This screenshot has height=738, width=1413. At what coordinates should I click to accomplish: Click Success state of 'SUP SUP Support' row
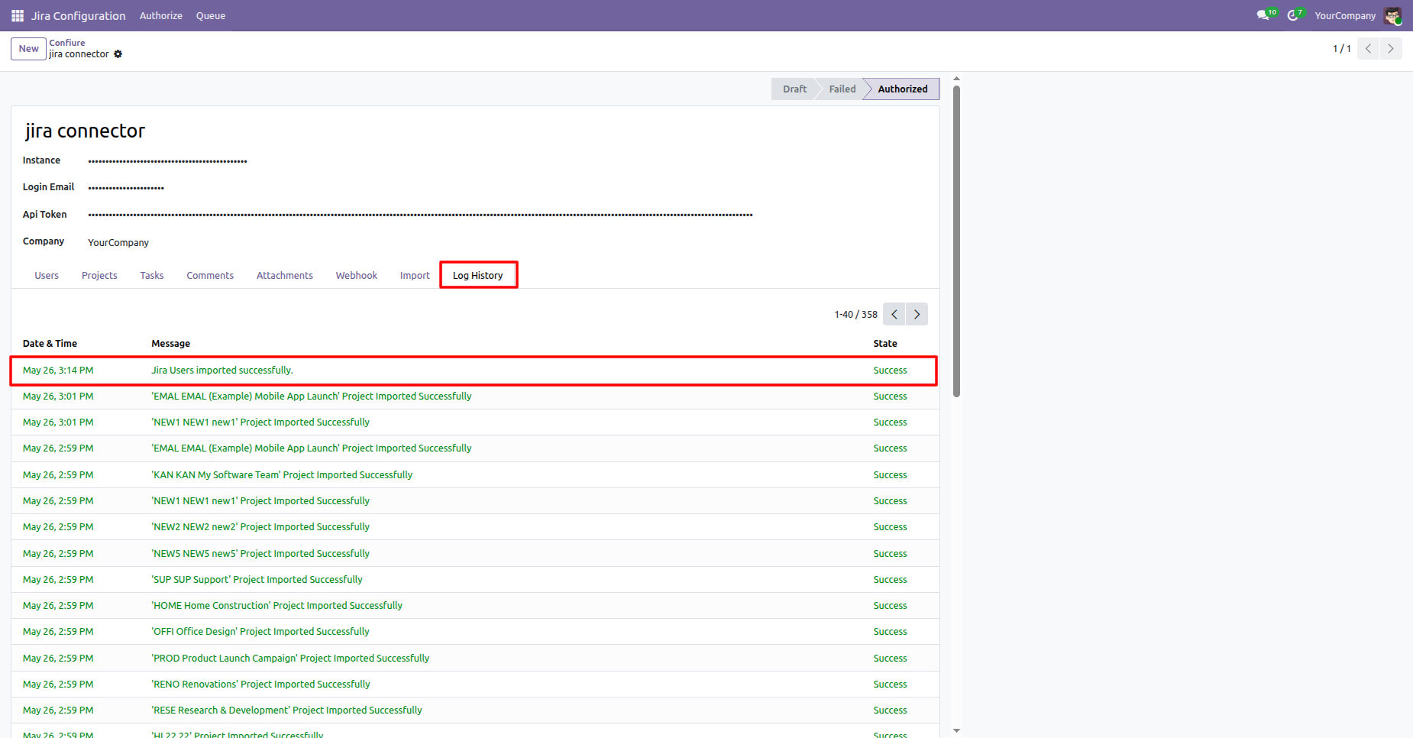coord(890,580)
